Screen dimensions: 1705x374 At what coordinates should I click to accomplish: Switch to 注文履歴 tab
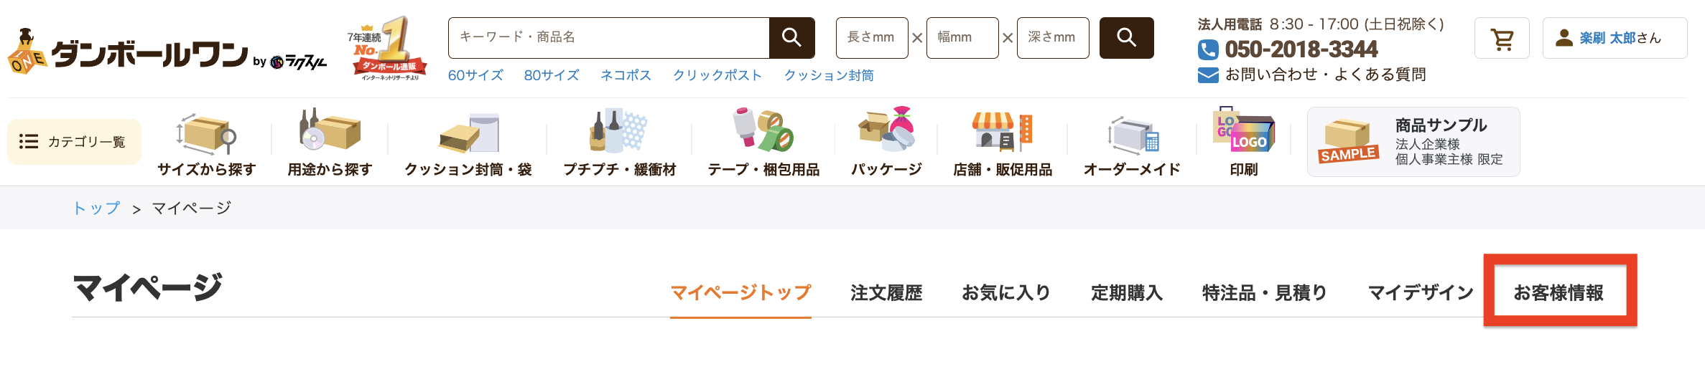tap(886, 292)
